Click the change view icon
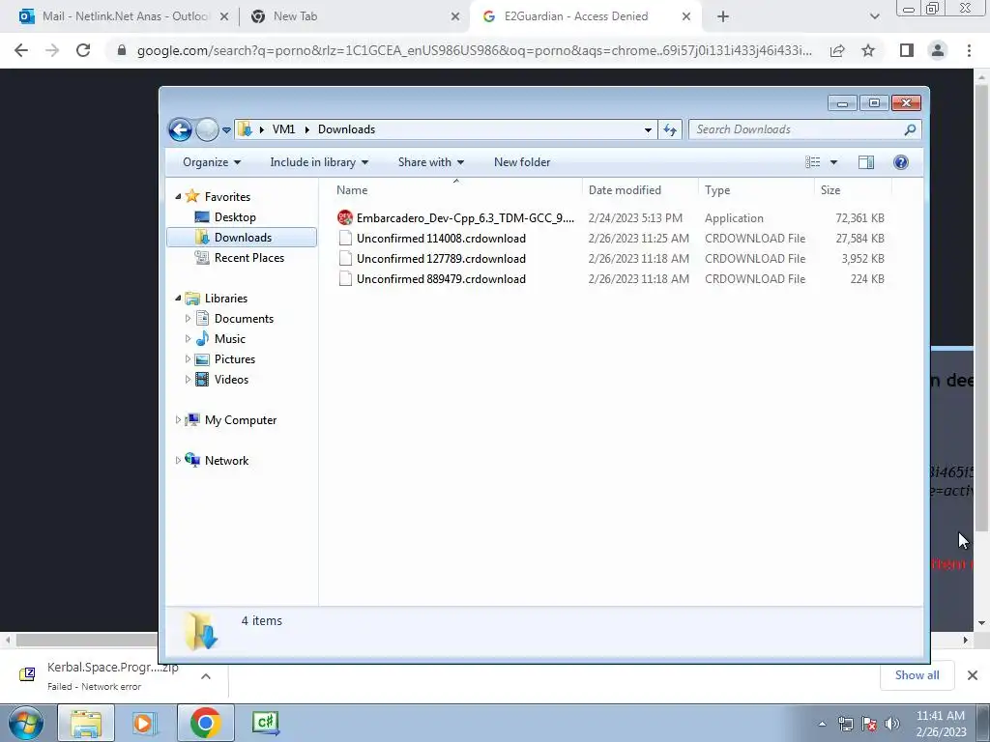 [812, 162]
